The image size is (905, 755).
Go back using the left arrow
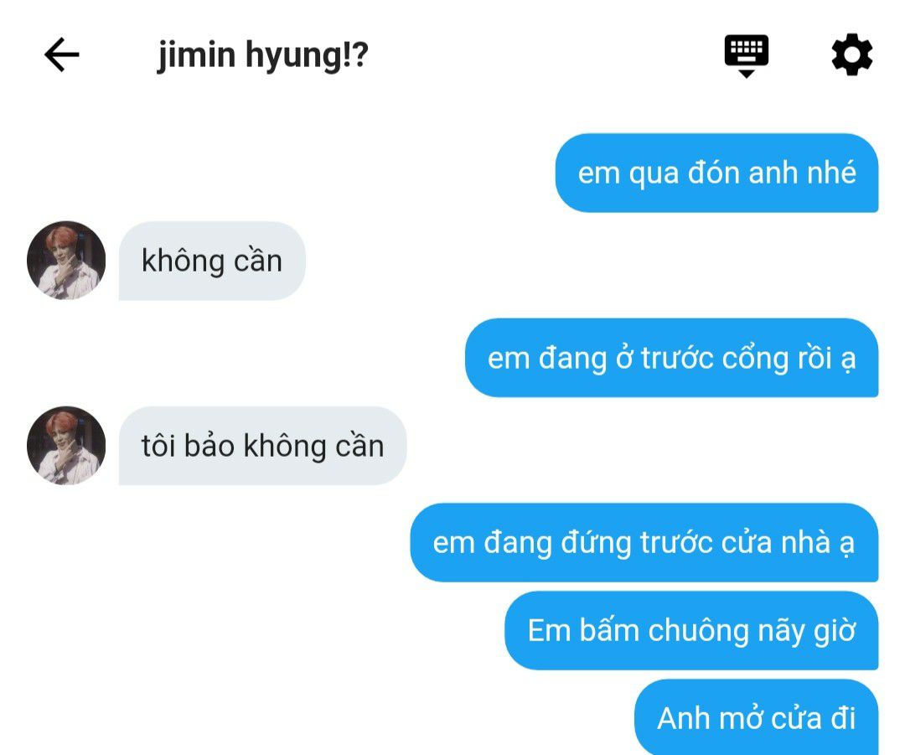tap(62, 54)
